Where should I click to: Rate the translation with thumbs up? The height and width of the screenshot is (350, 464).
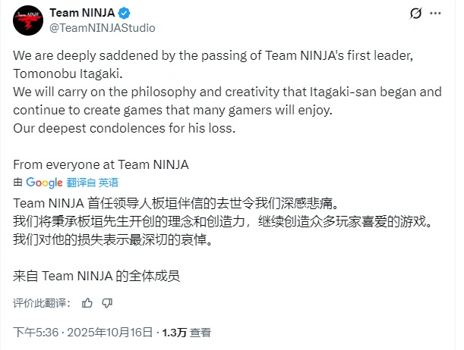click(87, 303)
